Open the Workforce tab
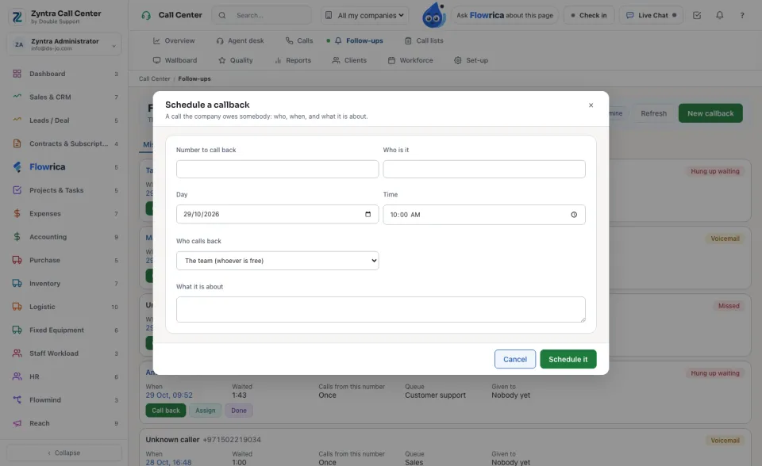 410,60
